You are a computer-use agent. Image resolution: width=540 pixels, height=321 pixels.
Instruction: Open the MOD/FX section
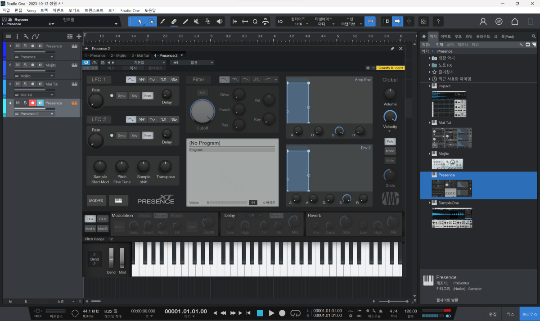pyautogui.click(x=96, y=200)
